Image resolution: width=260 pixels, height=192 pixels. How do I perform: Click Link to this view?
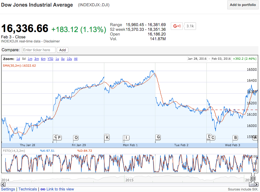pos(60,189)
